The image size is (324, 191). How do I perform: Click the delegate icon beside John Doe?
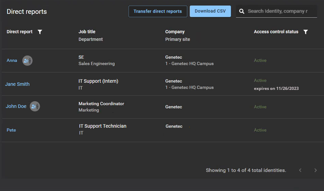pos(35,107)
